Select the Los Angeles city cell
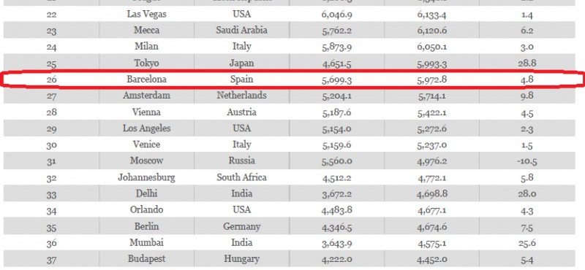The height and width of the screenshot is (270, 585). click(146, 128)
